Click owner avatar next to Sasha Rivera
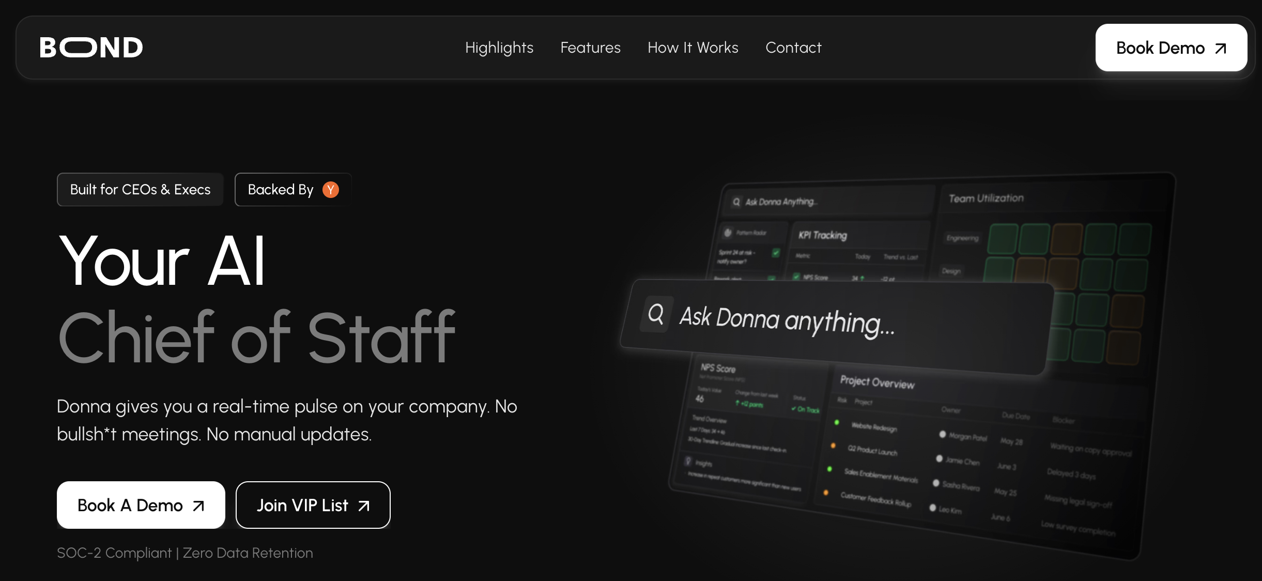Image resolution: width=1262 pixels, height=581 pixels. coord(936,483)
